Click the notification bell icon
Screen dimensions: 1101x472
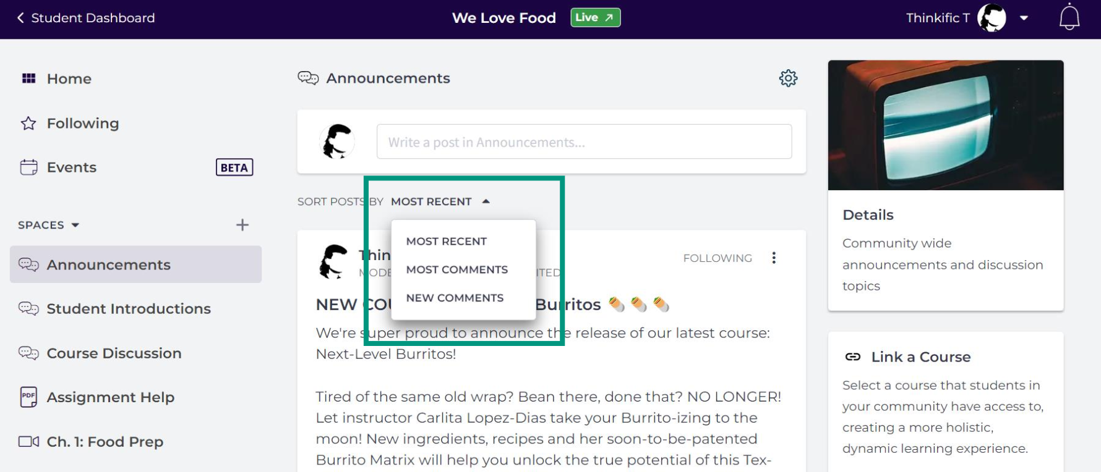pyautogui.click(x=1069, y=18)
